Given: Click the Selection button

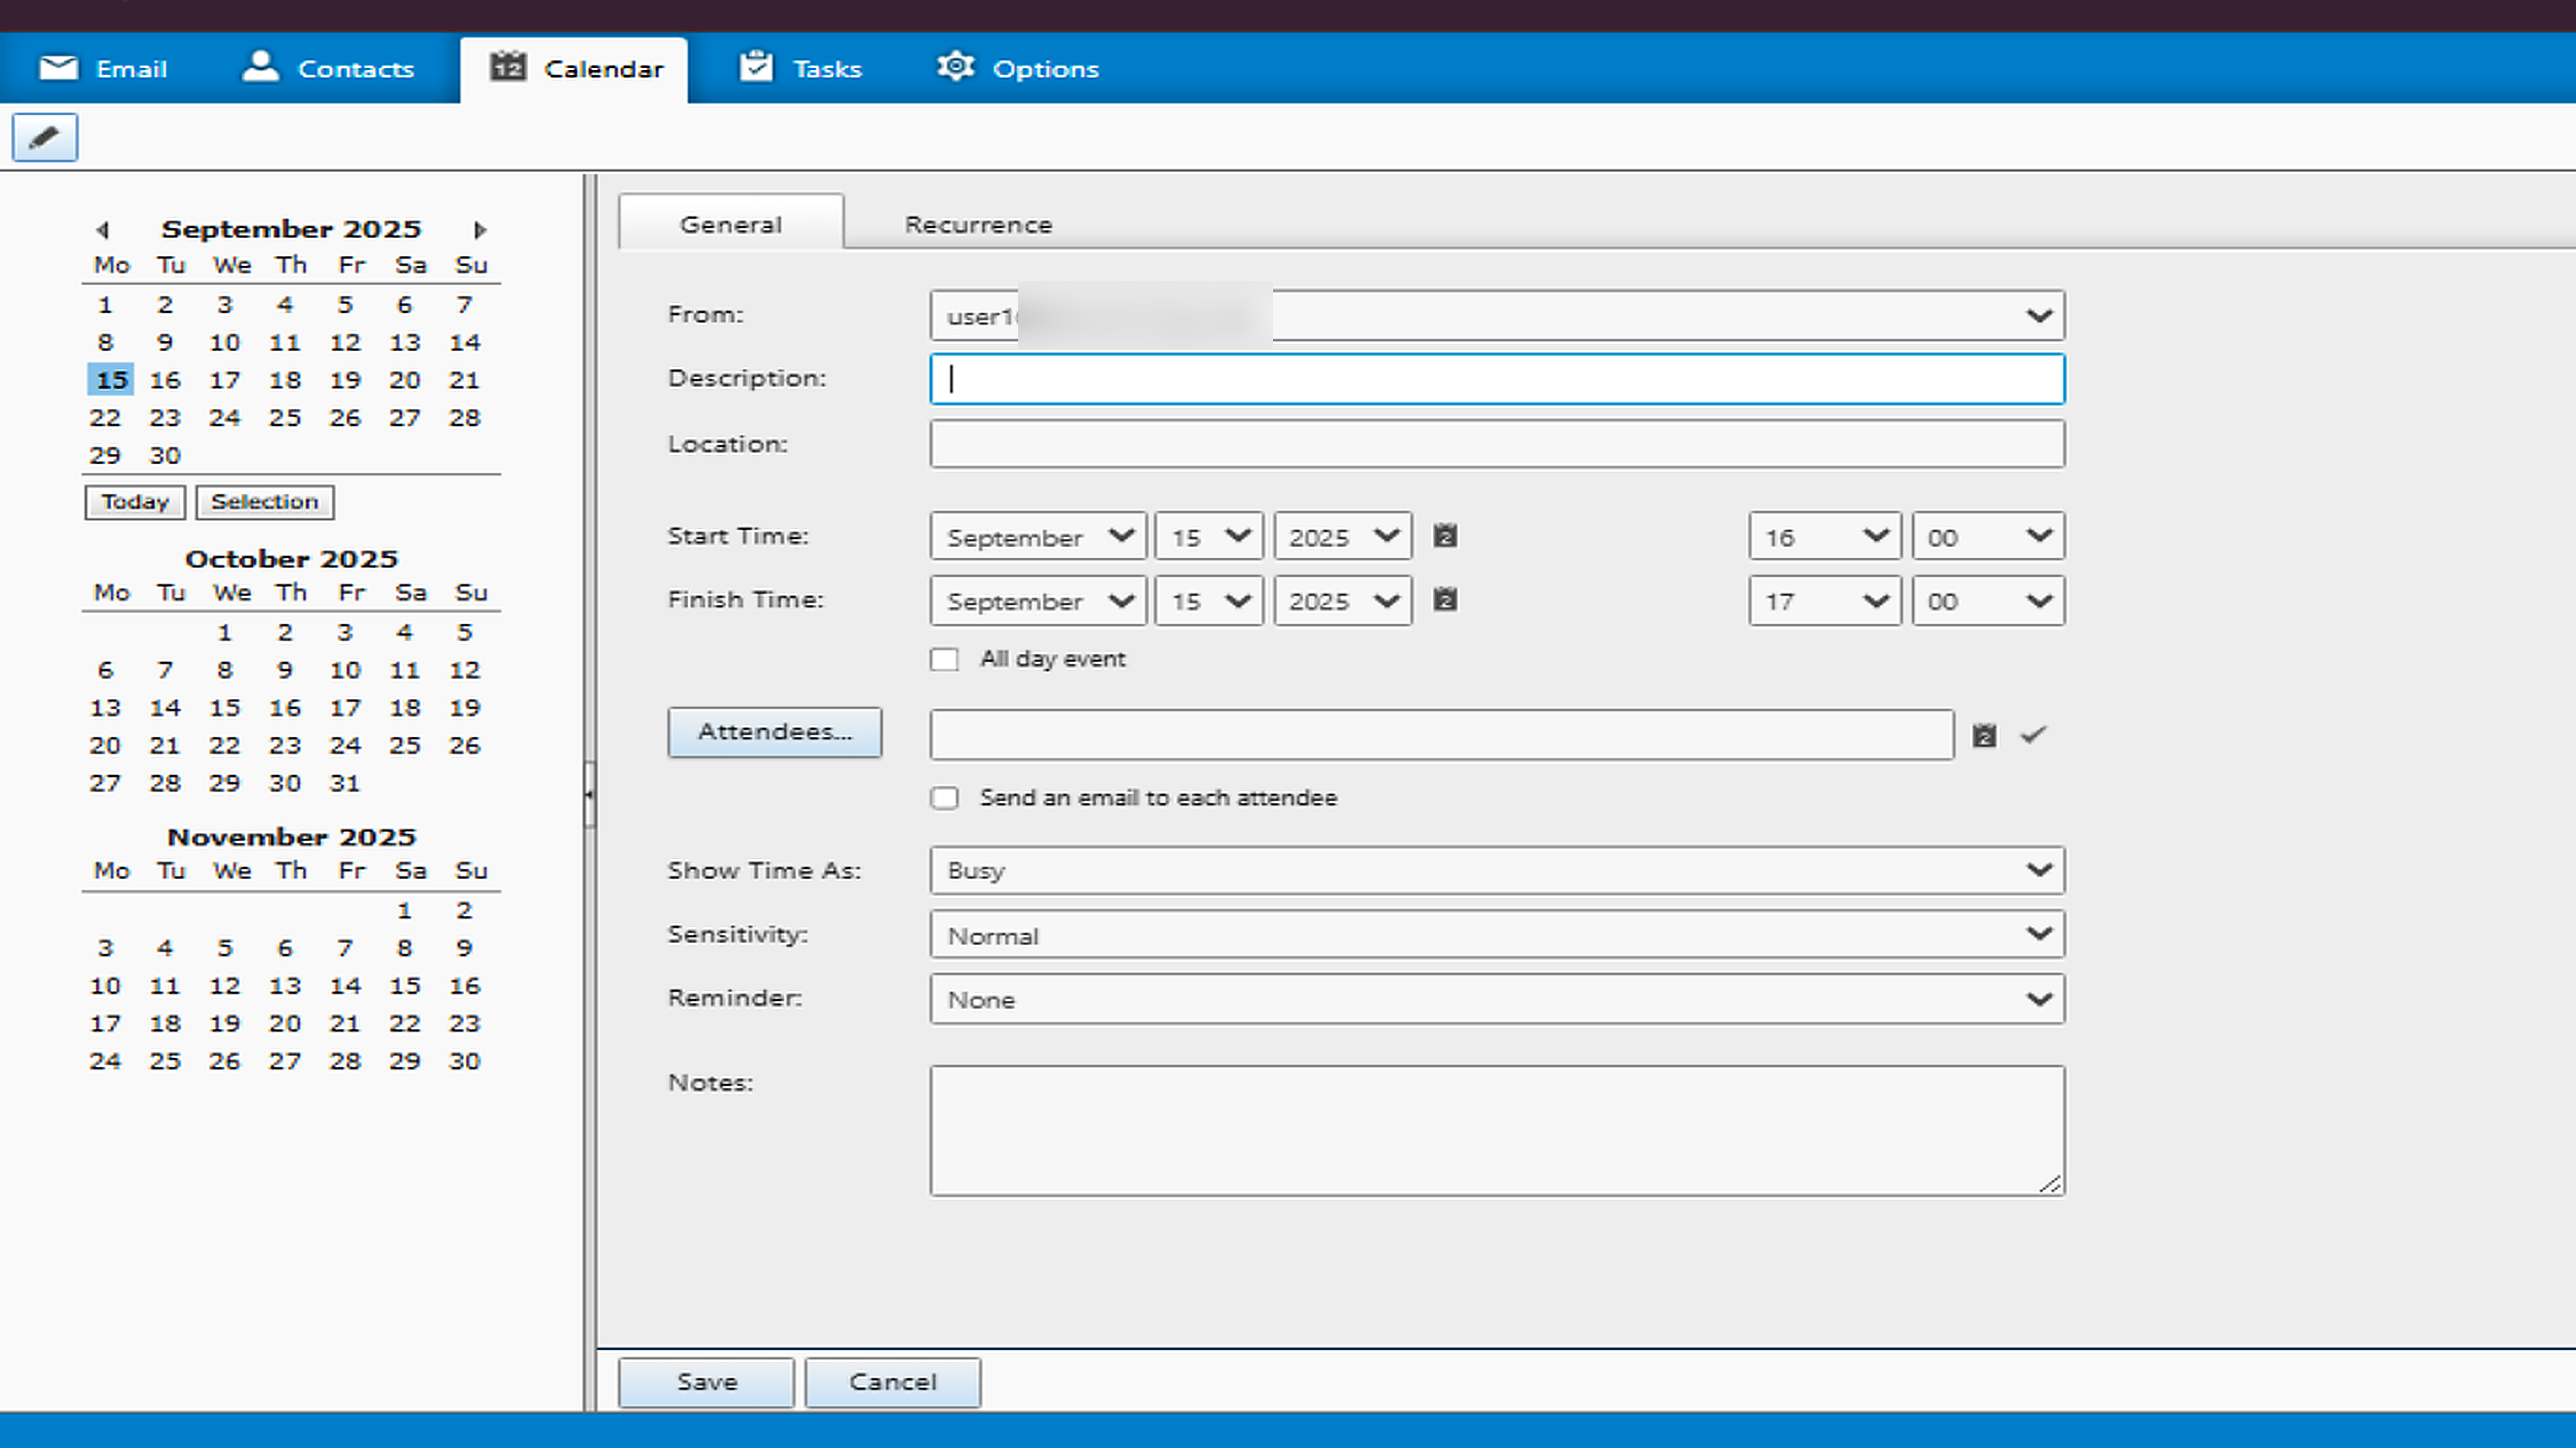Looking at the screenshot, I should [265, 502].
